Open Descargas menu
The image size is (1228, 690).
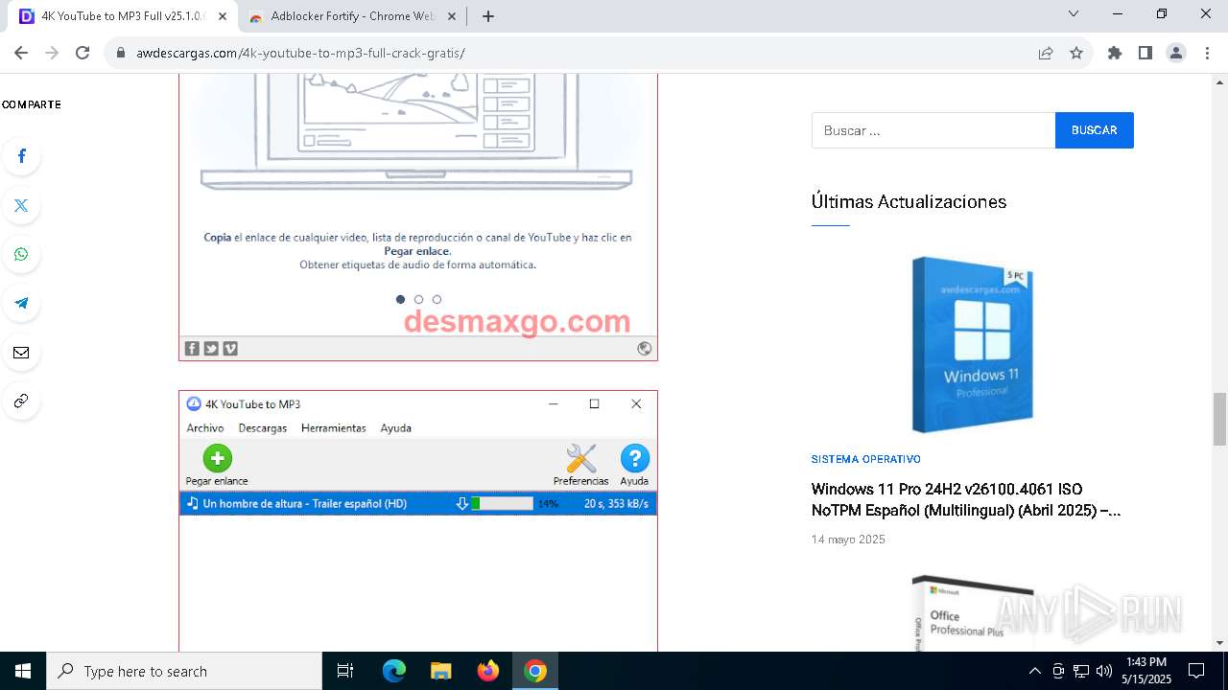(x=263, y=428)
